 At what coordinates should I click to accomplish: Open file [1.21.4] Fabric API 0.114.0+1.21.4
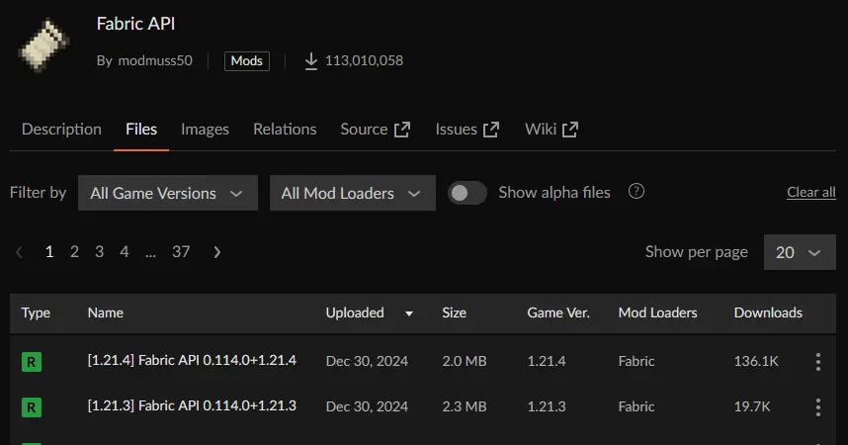[x=192, y=361]
